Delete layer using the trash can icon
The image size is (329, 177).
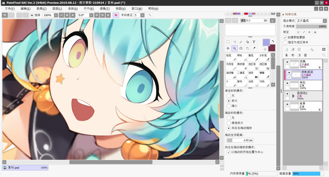[305, 55]
